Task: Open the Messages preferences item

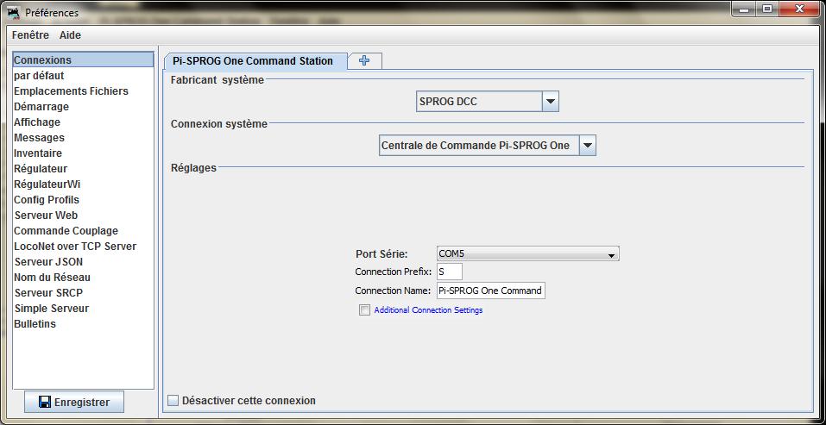Action: (x=83, y=138)
